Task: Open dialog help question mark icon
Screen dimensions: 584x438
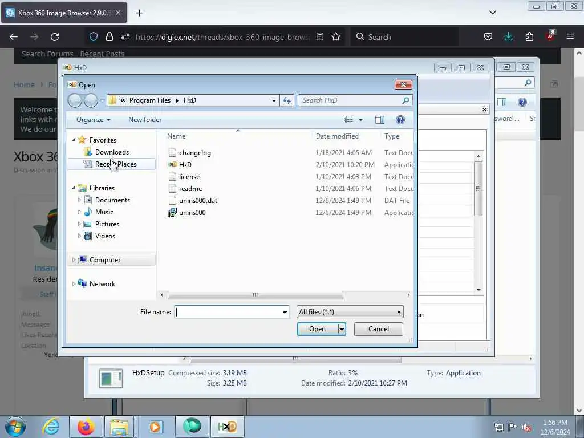Action: coord(400,120)
